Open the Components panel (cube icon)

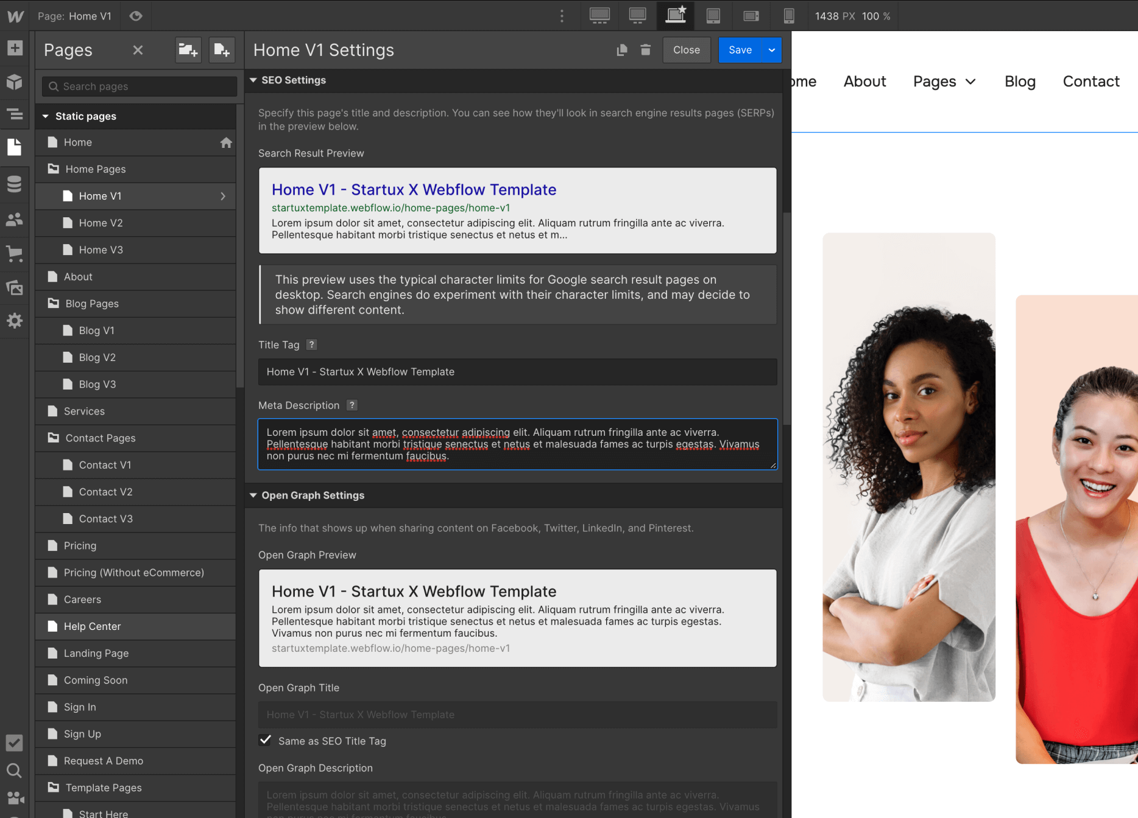click(x=15, y=82)
